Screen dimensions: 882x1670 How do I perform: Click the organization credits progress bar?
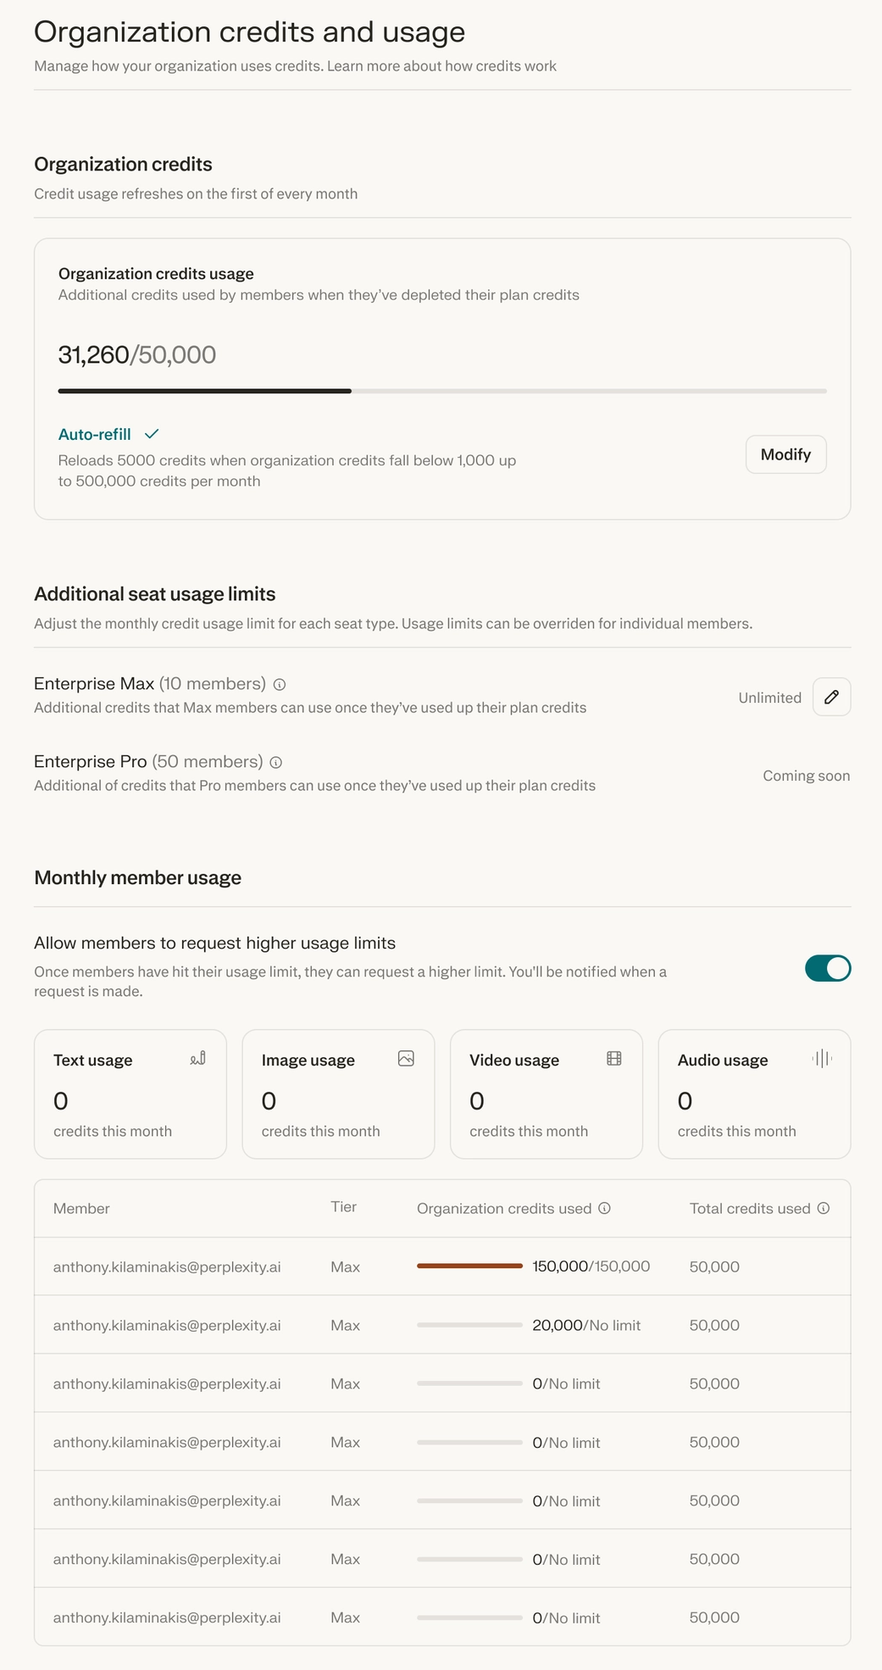click(x=442, y=391)
